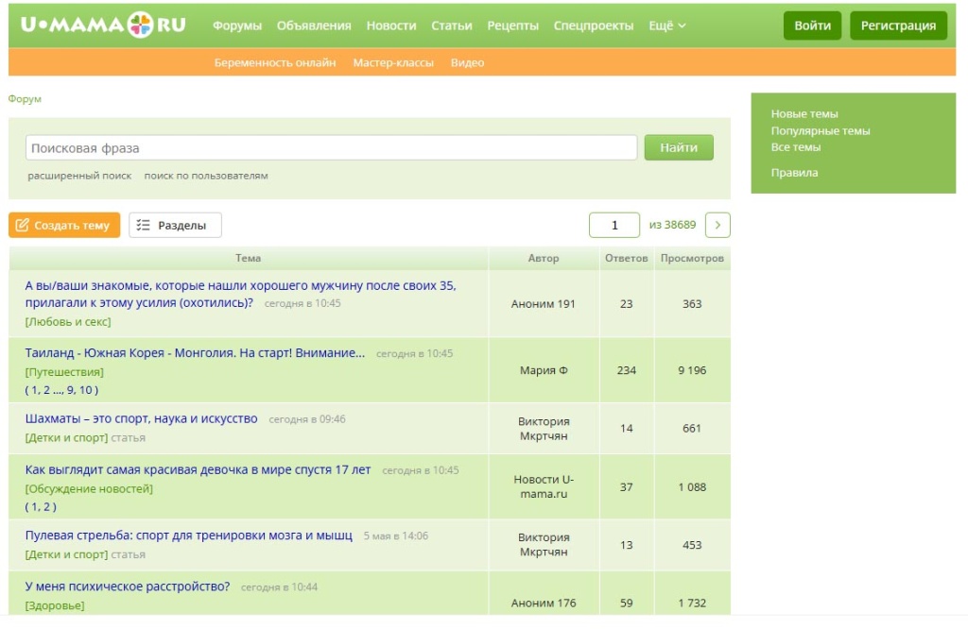Click the [Путешествия] section tag

tap(64, 372)
